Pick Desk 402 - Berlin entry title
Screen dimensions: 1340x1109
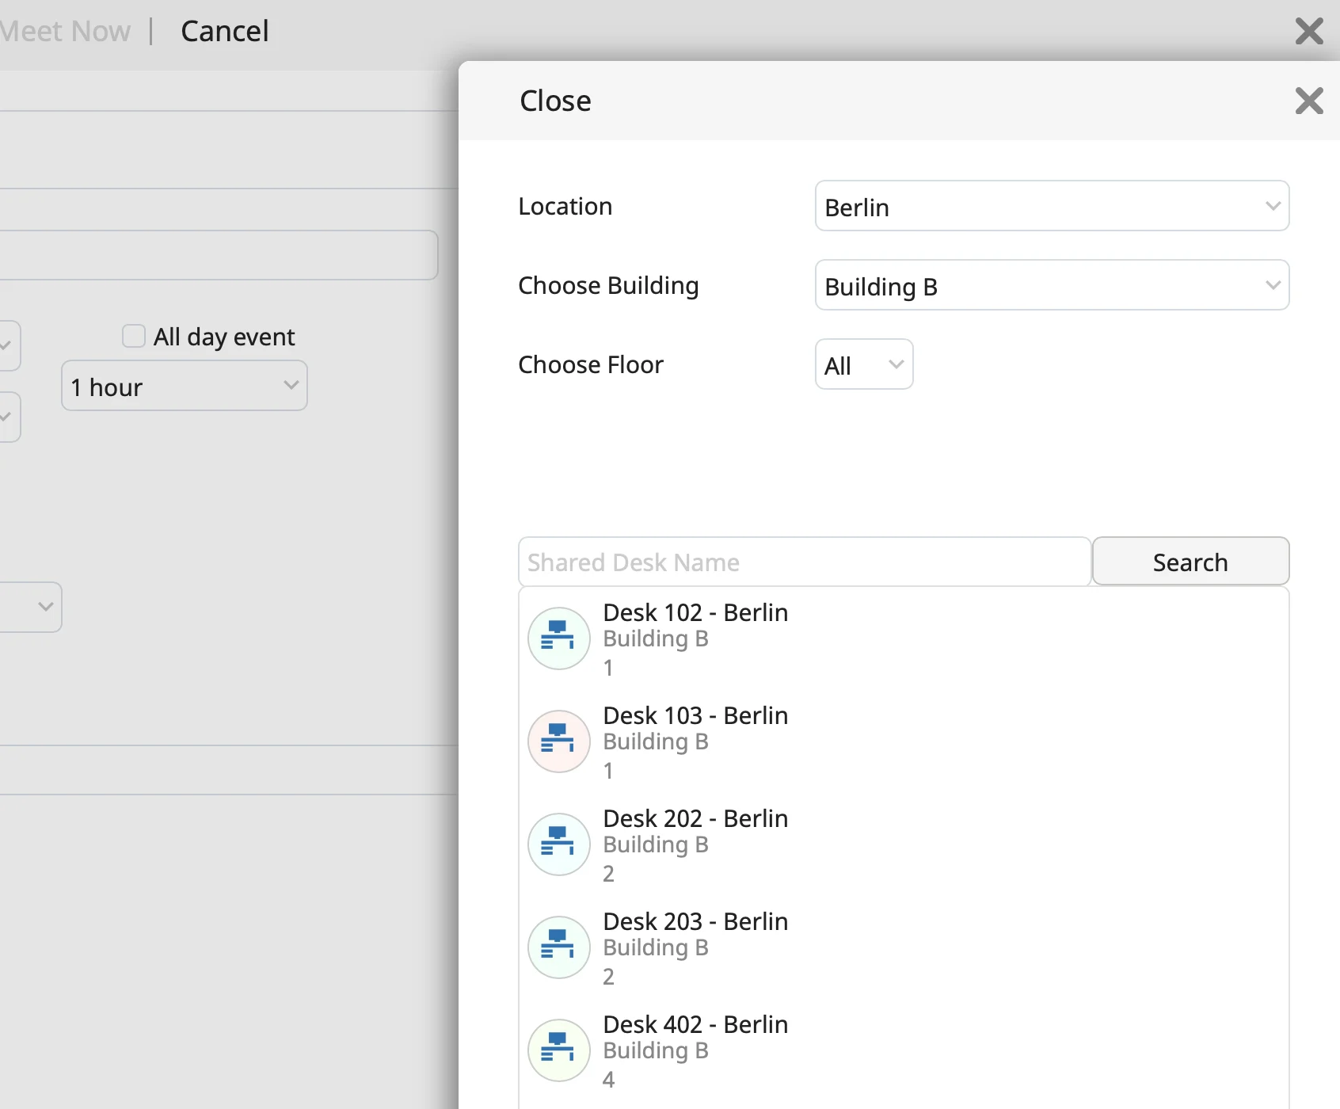[x=695, y=1024]
